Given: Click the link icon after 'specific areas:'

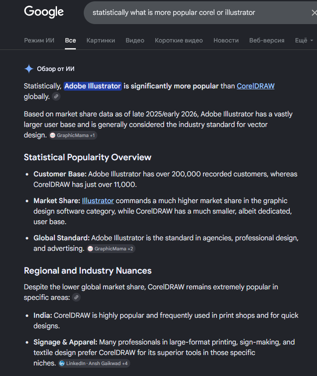Looking at the screenshot, I should pos(76,297).
